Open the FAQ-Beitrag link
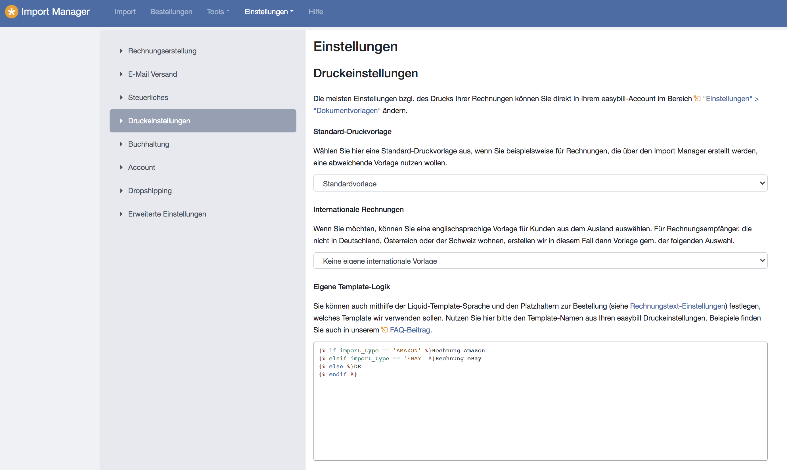Screen dimensions: 787x470 point(409,330)
